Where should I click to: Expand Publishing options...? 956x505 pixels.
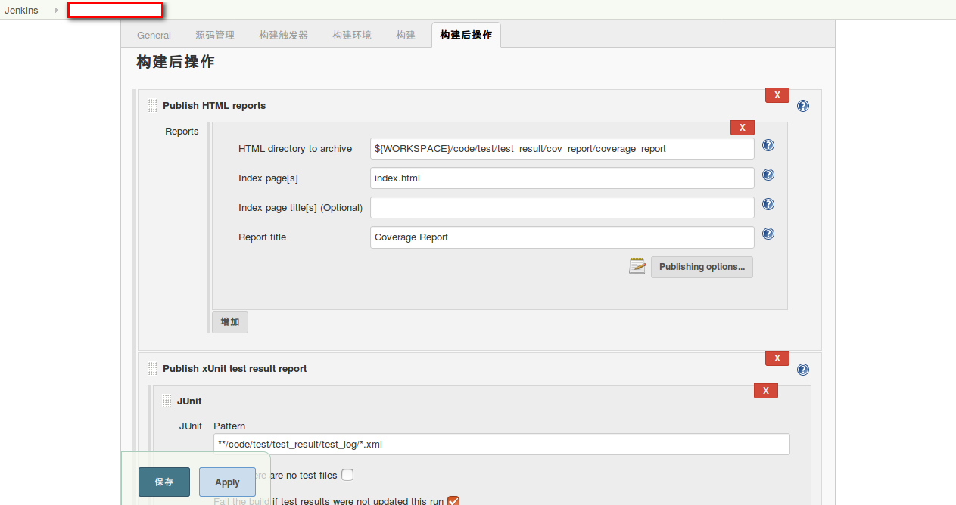[x=702, y=267]
